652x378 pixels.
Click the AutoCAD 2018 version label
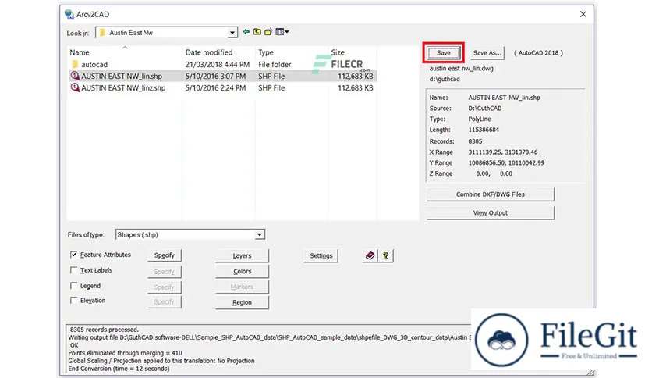pos(538,53)
